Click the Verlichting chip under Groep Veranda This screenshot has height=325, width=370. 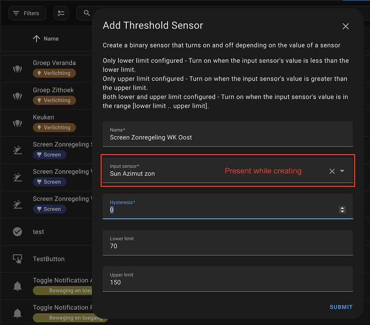[x=54, y=73]
